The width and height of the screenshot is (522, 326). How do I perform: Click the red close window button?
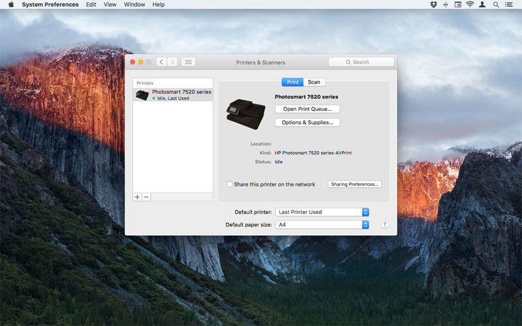132,62
